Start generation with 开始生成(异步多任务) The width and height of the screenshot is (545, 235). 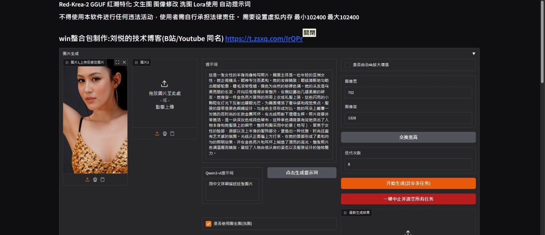coord(408,183)
